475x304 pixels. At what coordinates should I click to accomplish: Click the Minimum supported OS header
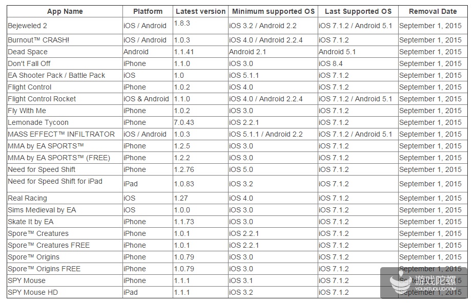coord(273,11)
